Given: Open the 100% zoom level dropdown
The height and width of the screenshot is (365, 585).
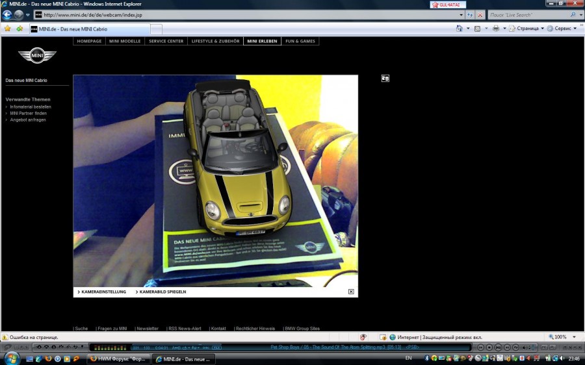Looking at the screenshot, I should point(562,337).
